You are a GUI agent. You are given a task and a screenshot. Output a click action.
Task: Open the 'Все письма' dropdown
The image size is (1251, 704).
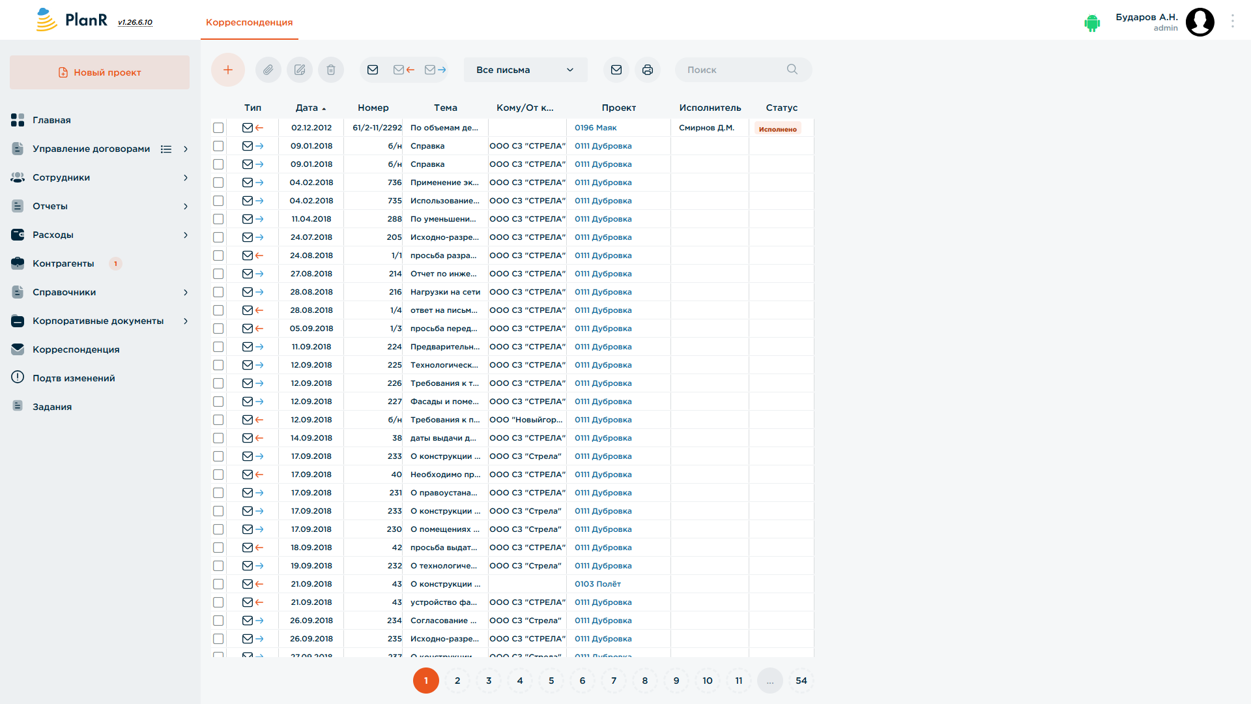[x=526, y=70]
